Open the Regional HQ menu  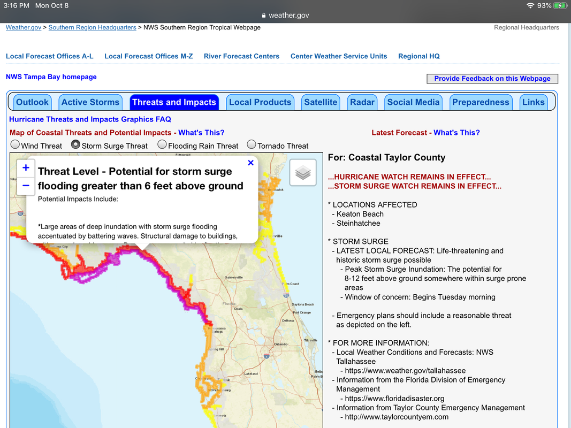(419, 56)
